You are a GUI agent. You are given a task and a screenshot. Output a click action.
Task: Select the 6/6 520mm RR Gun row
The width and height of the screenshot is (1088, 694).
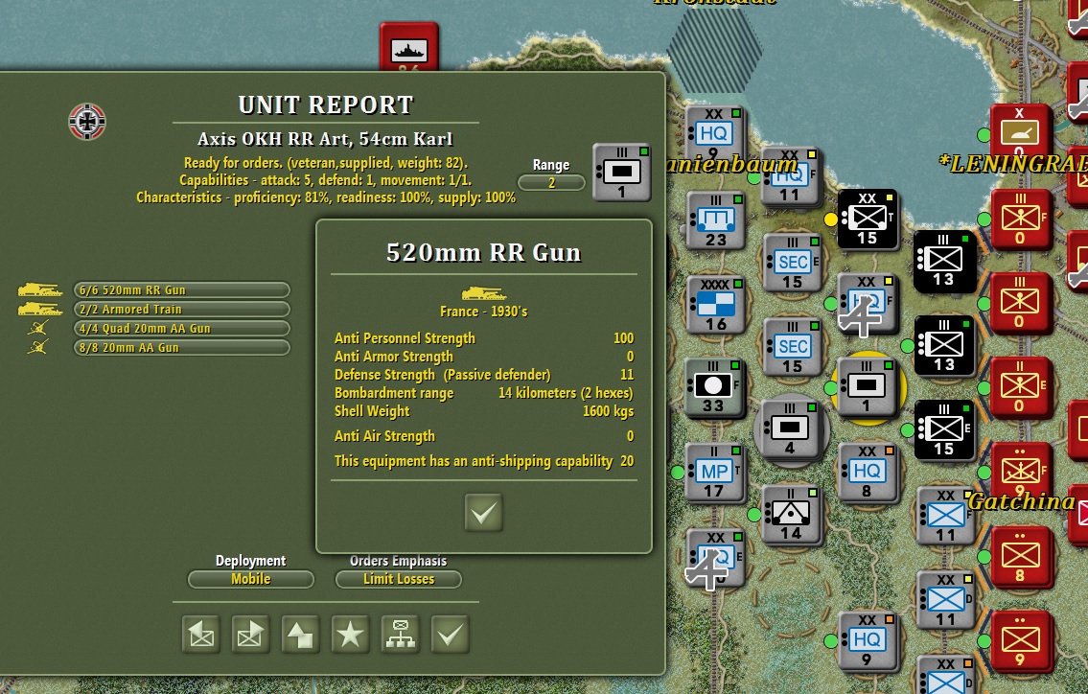(x=182, y=290)
